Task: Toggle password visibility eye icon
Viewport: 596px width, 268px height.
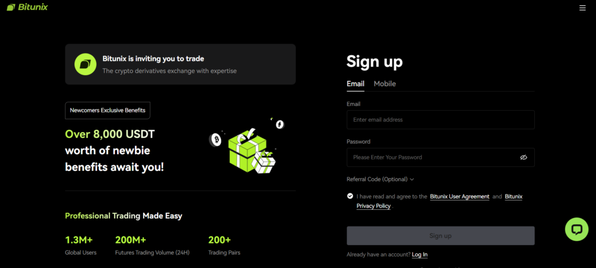Action: (x=523, y=157)
